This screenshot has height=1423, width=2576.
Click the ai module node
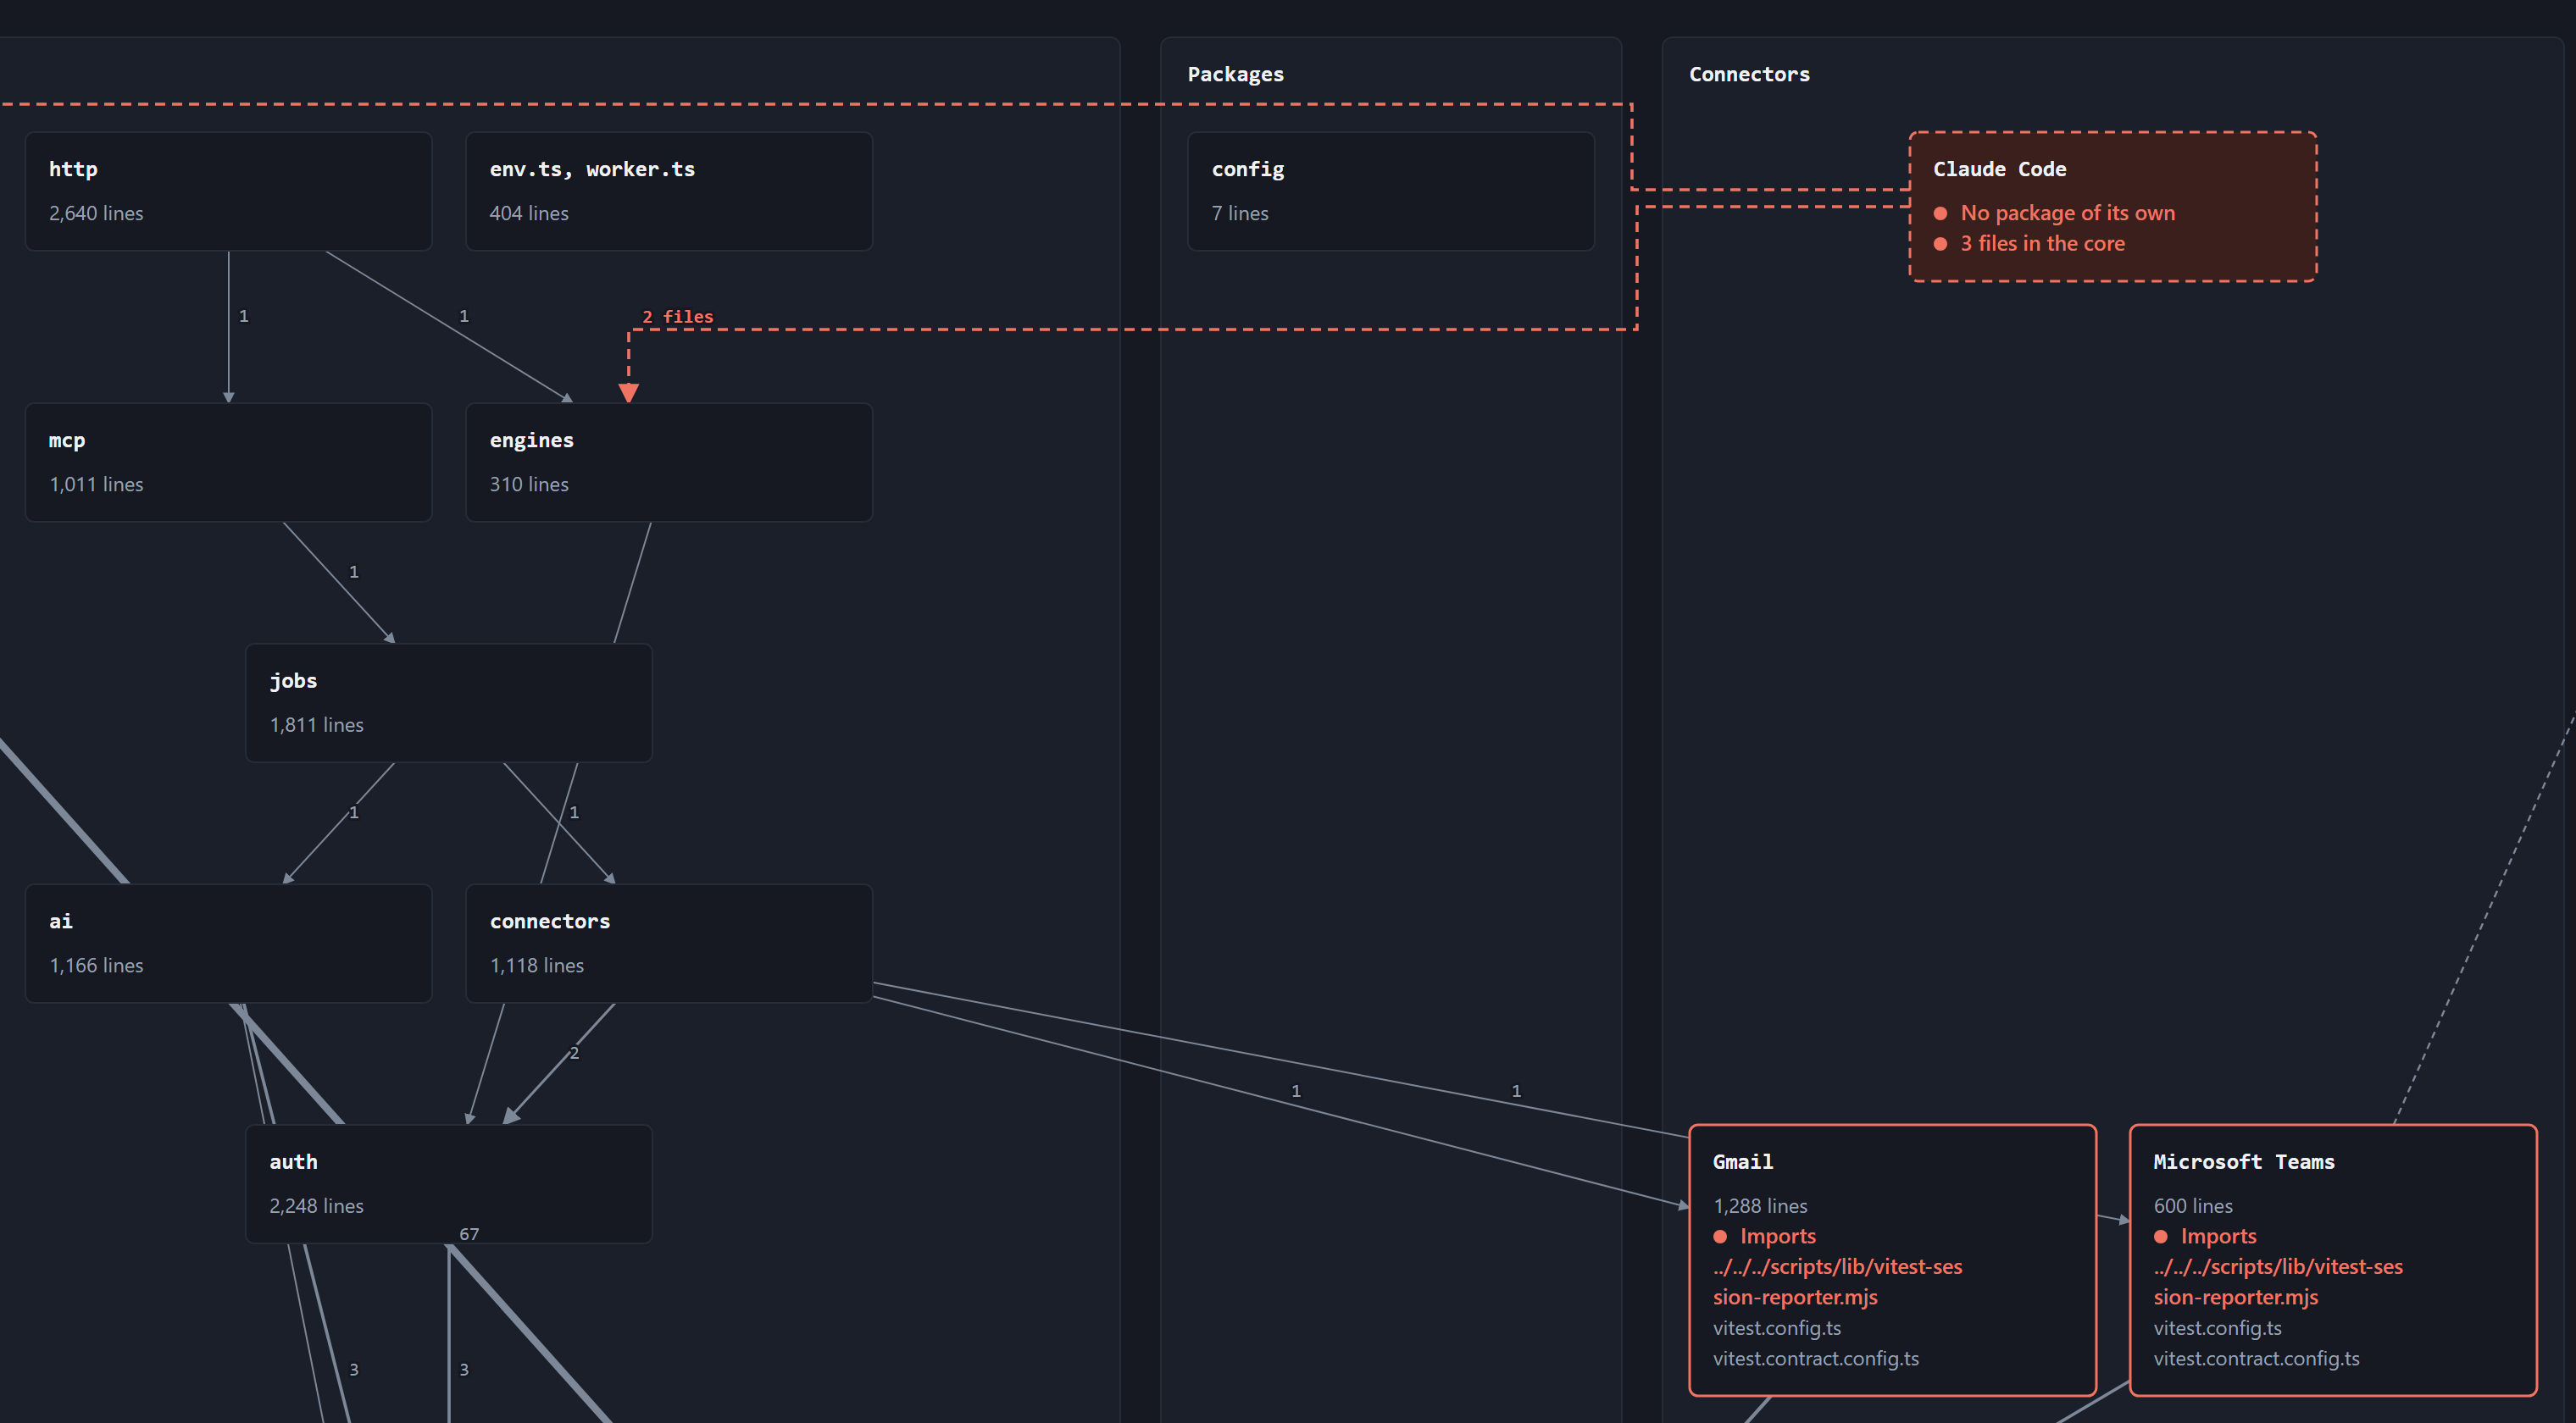coord(228,944)
